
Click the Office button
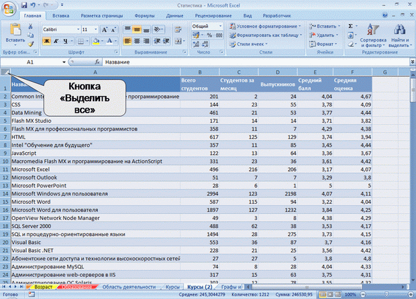(9, 9)
